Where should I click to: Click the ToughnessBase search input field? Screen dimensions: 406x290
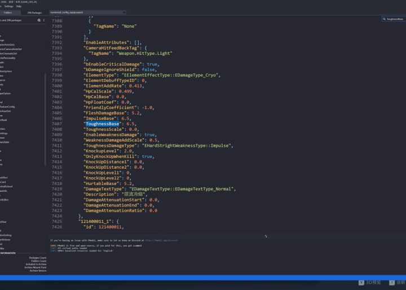click(x=395, y=19)
